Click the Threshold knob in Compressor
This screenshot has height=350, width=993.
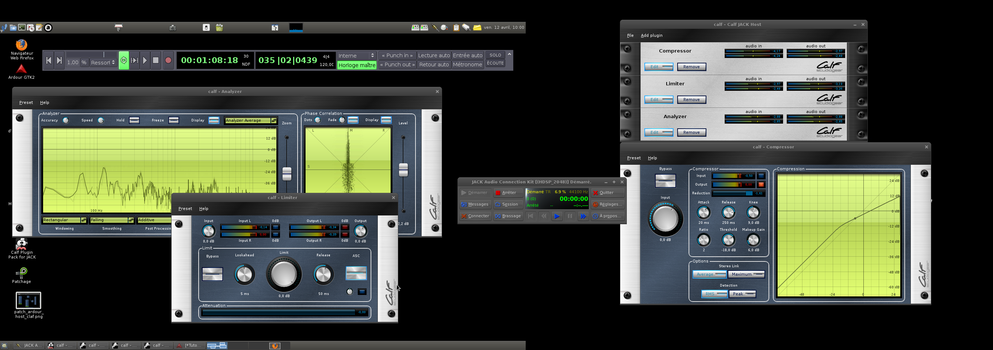tap(729, 240)
